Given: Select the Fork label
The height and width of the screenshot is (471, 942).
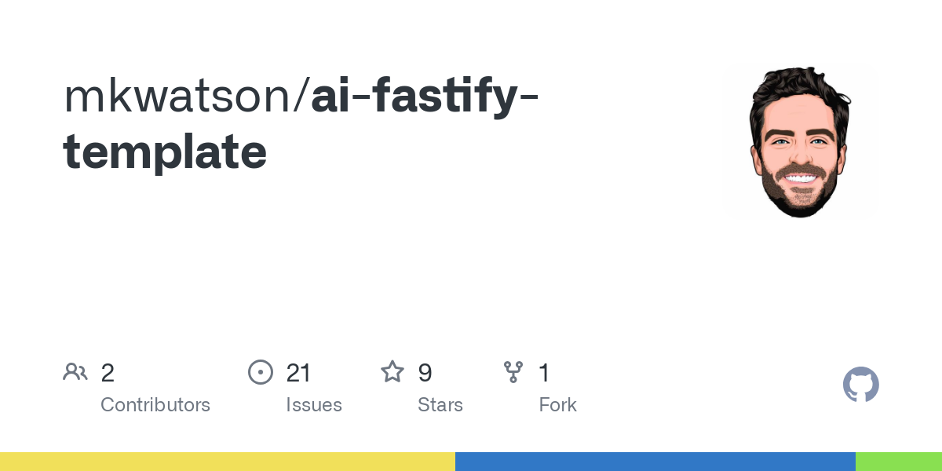Looking at the screenshot, I should (558, 405).
